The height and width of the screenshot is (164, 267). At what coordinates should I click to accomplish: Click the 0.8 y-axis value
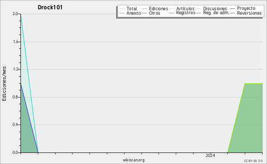[x=15, y=97]
